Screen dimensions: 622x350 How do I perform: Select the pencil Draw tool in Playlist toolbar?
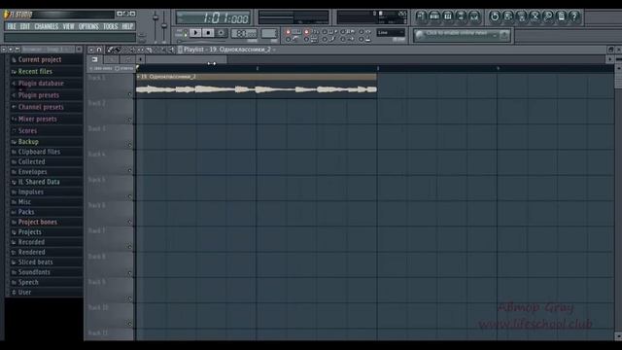[x=110, y=50]
